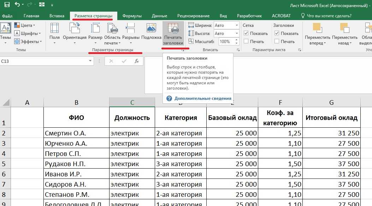Click cell with Смертин О.А.
The width and height of the screenshot is (372, 206).
coord(76,133)
